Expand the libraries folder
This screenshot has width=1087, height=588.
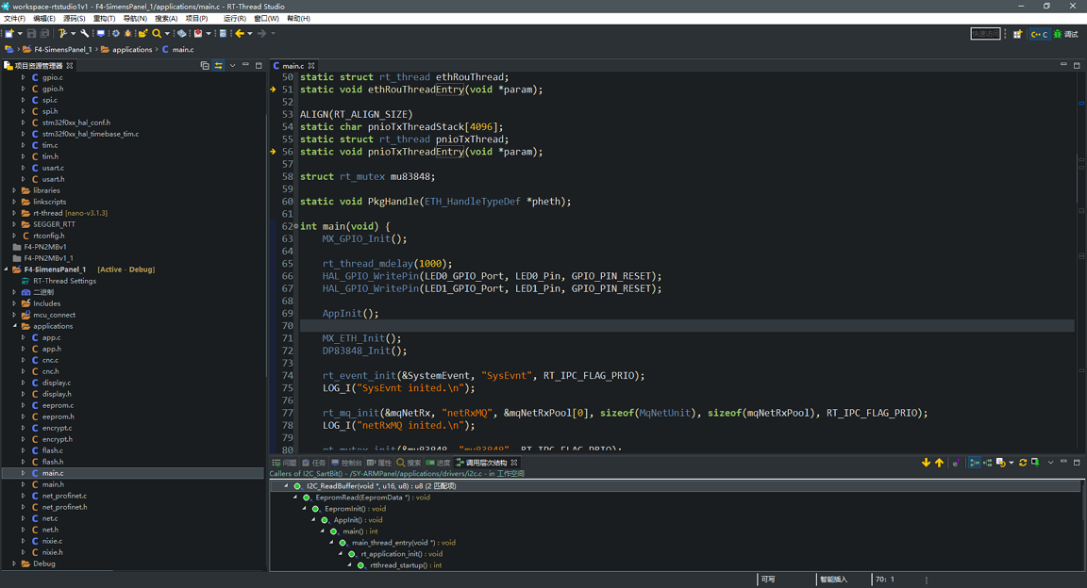[x=14, y=190]
